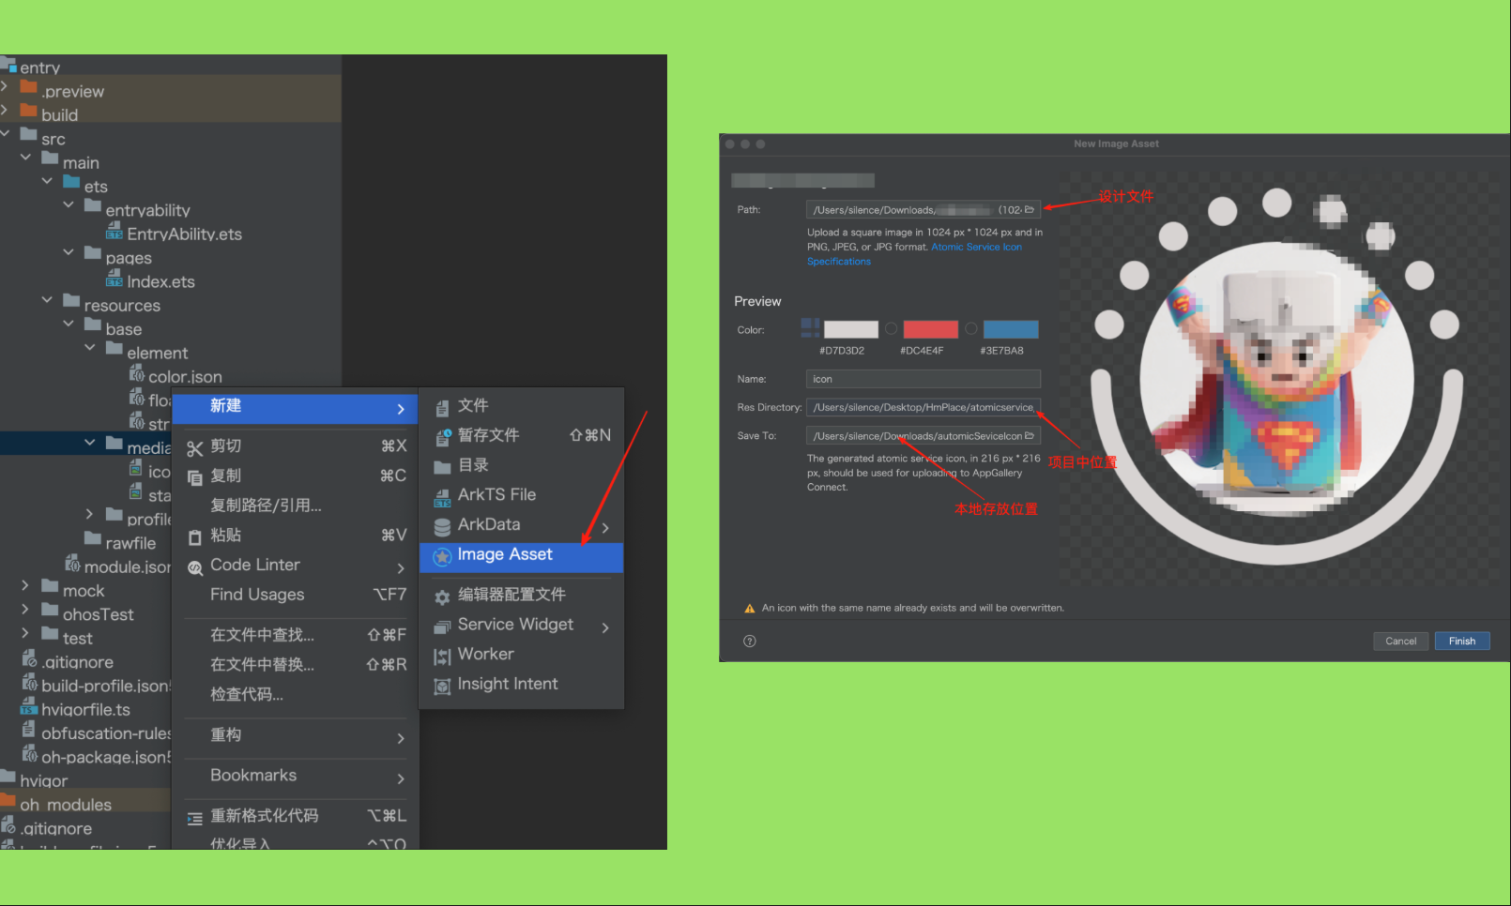This screenshot has width=1511, height=906.
Task: Expand the .preview folder chevron
Action: tap(5, 86)
